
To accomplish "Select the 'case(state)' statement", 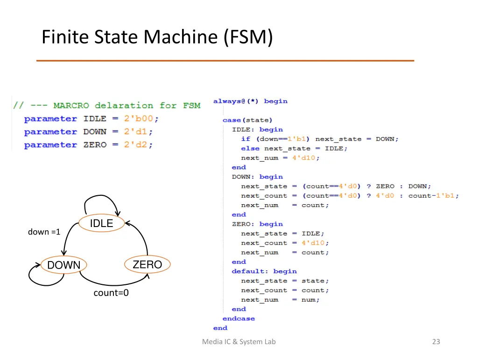I will [247, 120].
